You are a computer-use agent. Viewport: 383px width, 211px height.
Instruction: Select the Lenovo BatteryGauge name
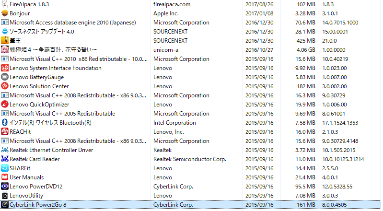pos(36,77)
